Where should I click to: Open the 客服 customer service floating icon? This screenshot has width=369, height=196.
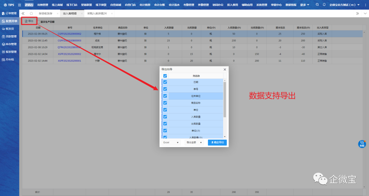[362, 144]
